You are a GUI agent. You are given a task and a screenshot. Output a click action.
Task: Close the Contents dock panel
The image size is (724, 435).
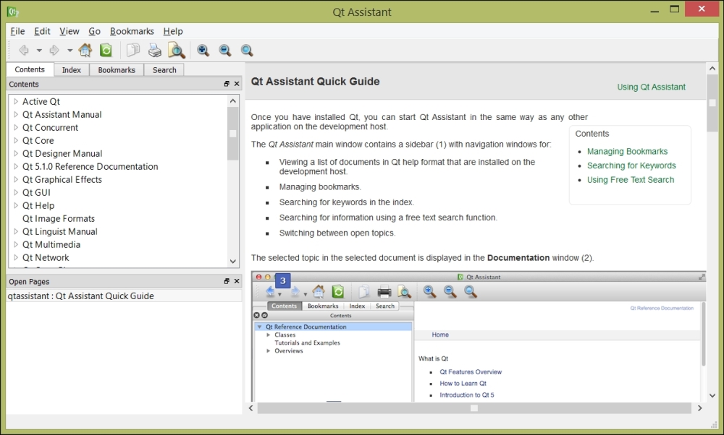(237, 84)
